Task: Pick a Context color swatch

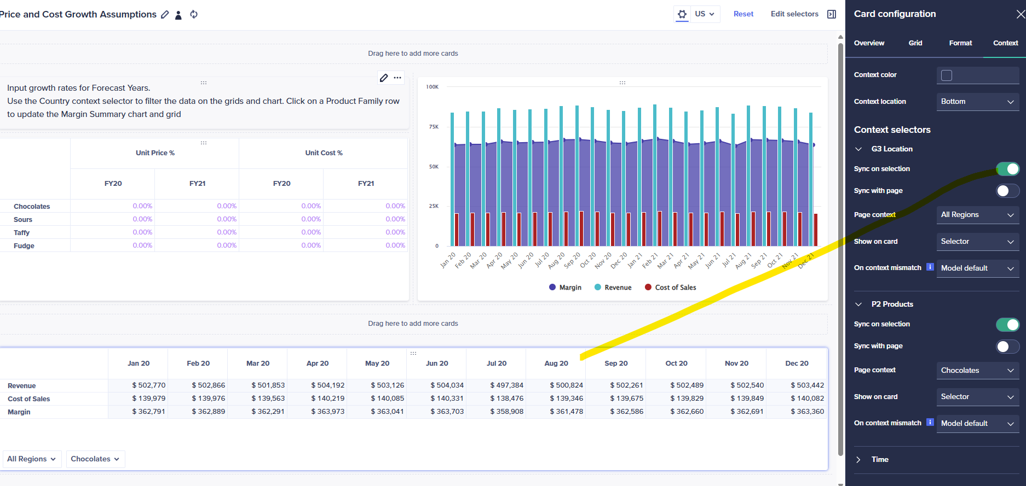Action: 947,75
